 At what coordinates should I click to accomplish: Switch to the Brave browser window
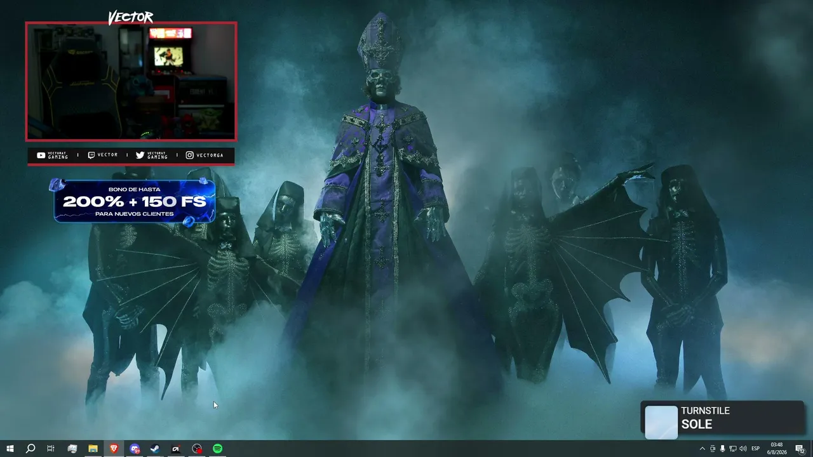(x=114, y=449)
